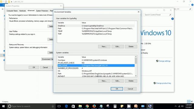
Task: Close the Environment Variables dialog with X
Action: tap(139, 12)
